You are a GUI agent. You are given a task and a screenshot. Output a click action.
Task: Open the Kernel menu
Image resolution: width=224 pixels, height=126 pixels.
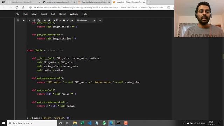point(62,14)
